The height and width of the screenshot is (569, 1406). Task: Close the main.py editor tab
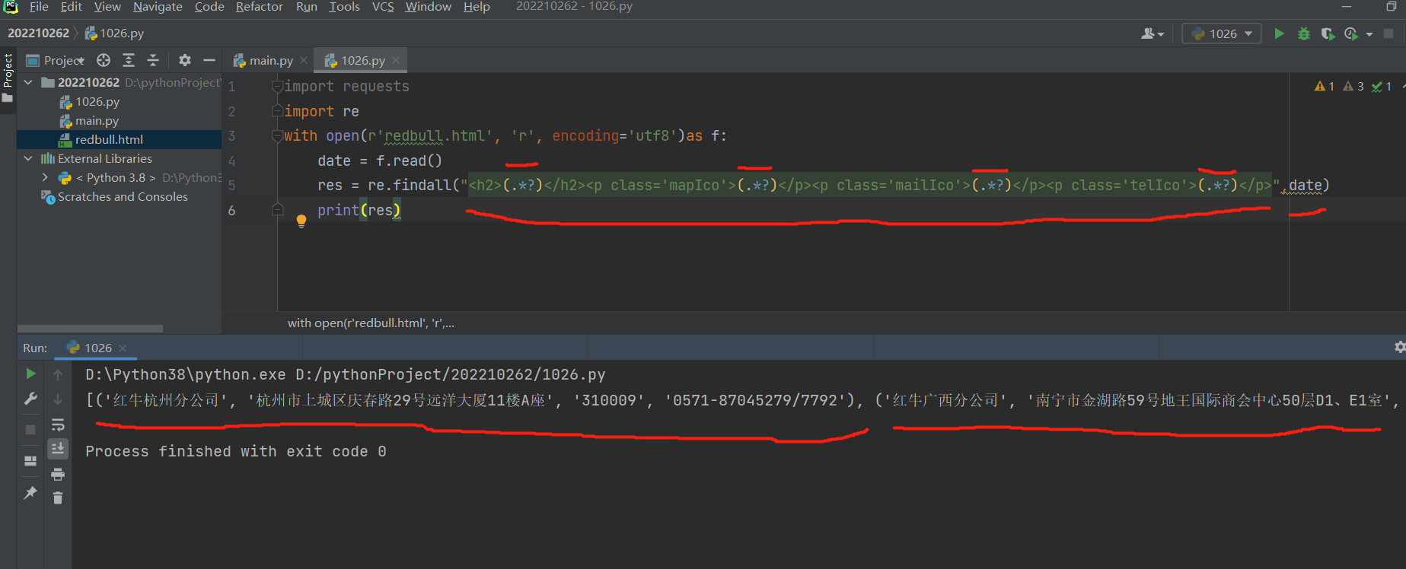tap(304, 60)
